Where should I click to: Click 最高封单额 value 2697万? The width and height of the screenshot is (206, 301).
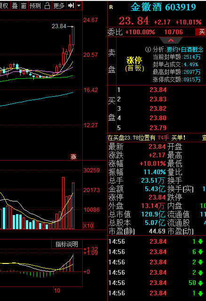click(x=192, y=72)
